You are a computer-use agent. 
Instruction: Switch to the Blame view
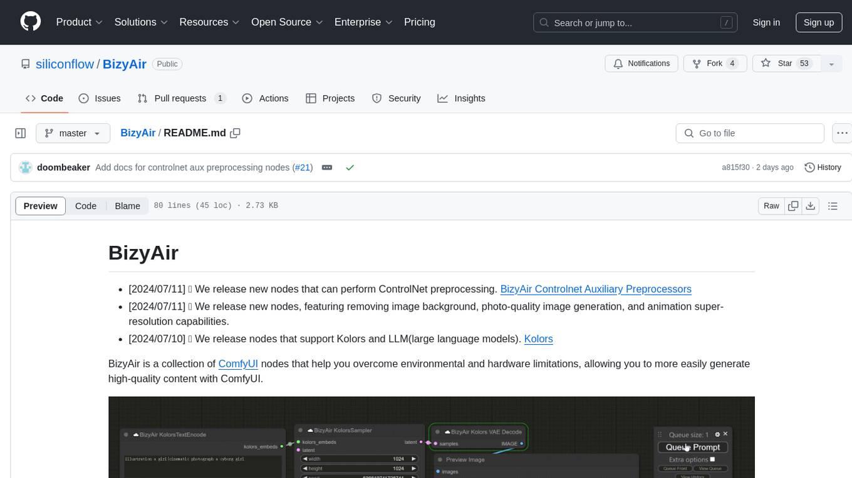point(127,206)
